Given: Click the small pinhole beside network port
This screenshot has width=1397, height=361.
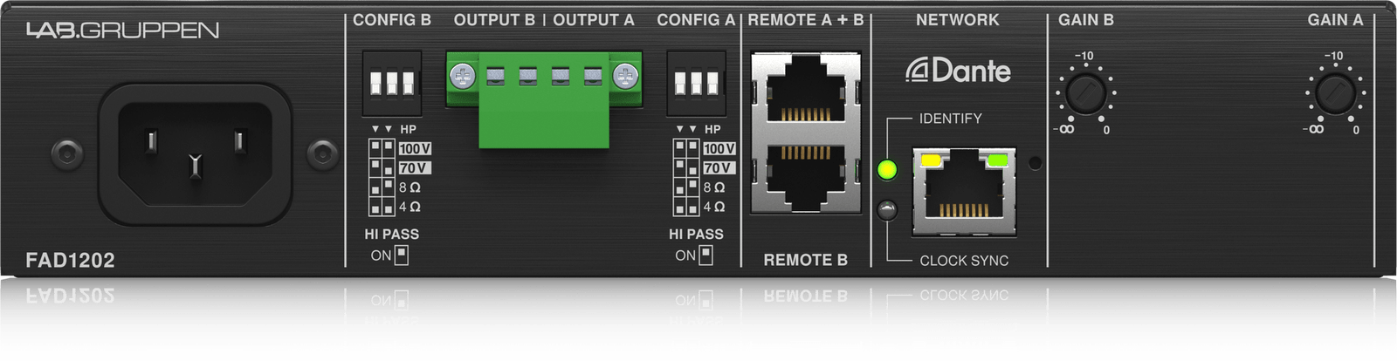Looking at the screenshot, I should [1036, 163].
